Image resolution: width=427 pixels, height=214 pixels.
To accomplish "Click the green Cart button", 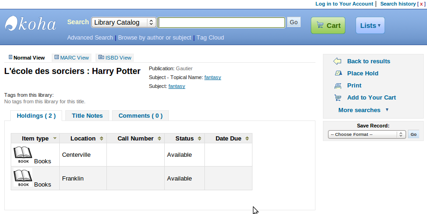I will (x=328, y=26).
